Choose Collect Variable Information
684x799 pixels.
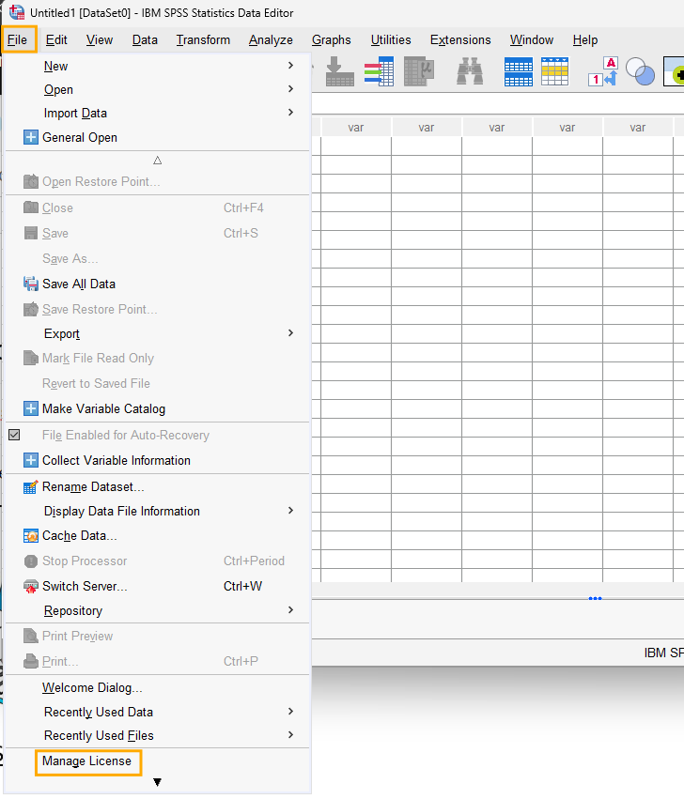pyautogui.click(x=158, y=460)
